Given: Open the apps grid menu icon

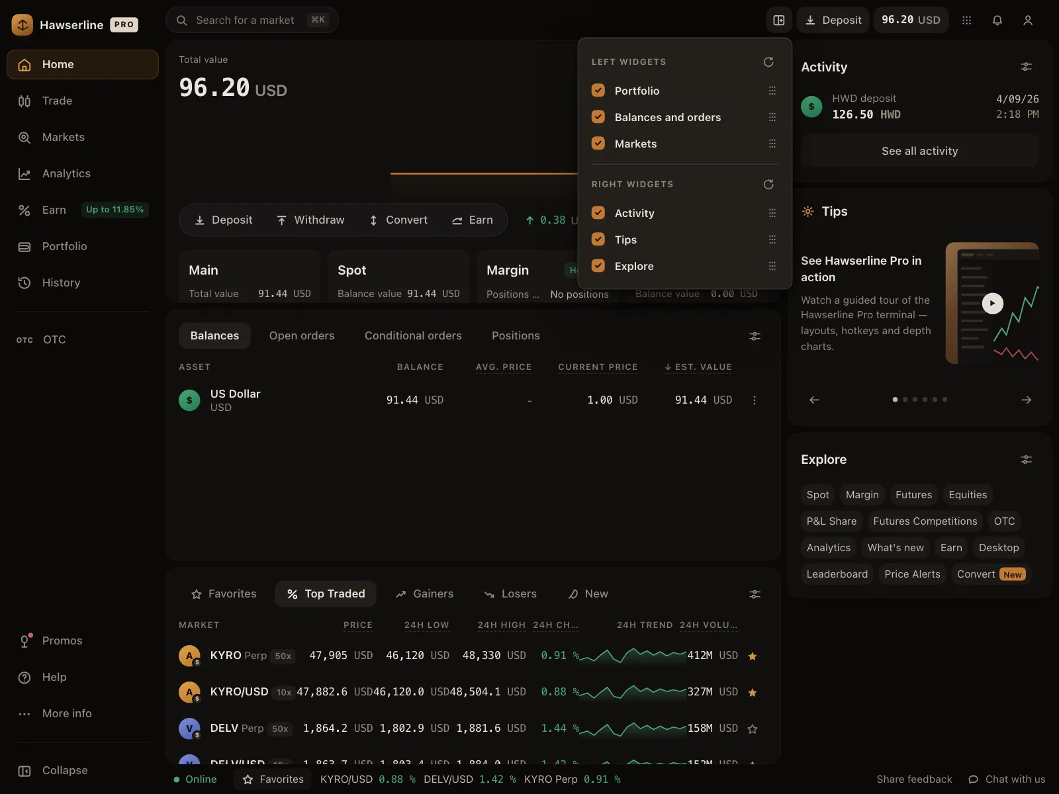Looking at the screenshot, I should (x=966, y=20).
